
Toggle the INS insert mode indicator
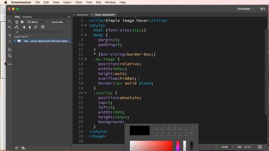coord(239,147)
